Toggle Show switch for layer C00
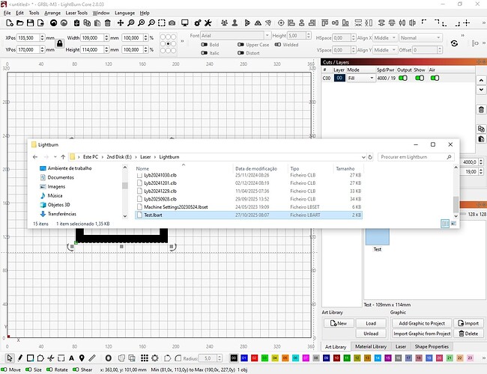This screenshot has height=374, width=487. click(x=421, y=78)
